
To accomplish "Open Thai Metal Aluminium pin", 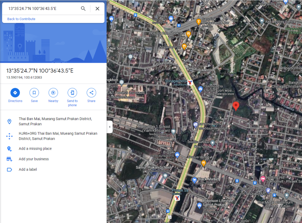I will [x=287, y=196].
